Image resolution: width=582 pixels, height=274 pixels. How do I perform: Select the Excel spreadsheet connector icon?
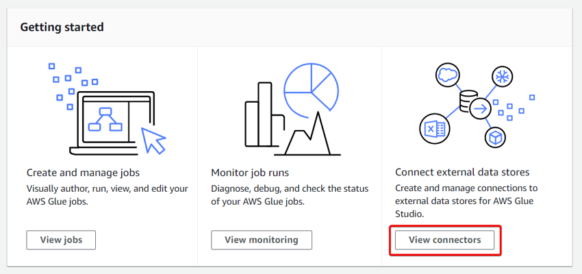point(431,128)
